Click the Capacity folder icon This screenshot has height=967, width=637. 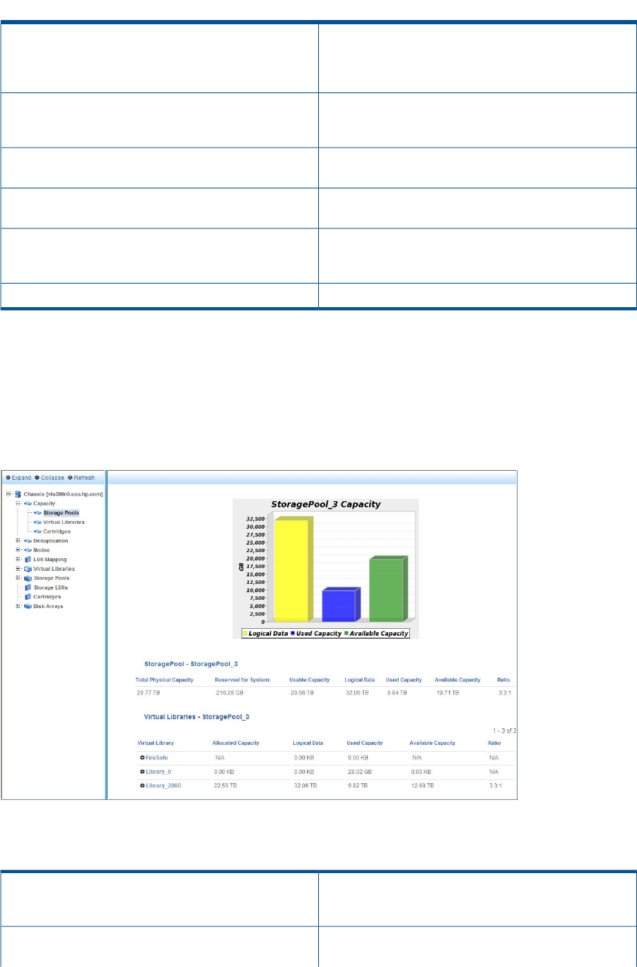[x=28, y=504]
